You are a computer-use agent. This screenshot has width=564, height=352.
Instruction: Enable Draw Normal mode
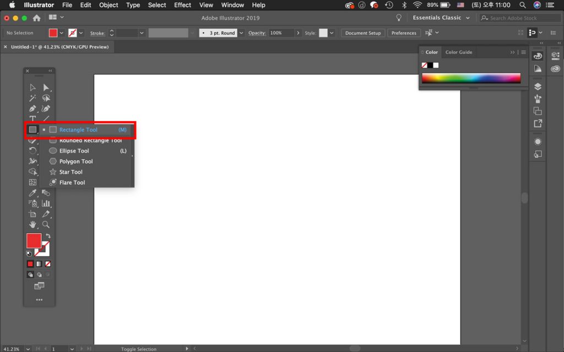point(30,275)
